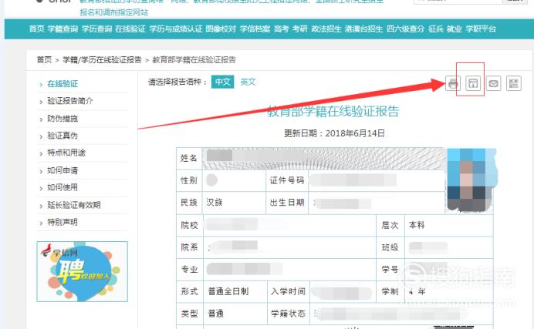
Task: Click the save/download report icon
Action: 473,83
